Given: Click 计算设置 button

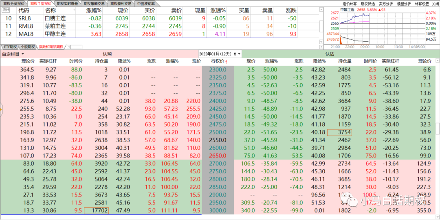Looking at the screenshot, I should pos(422,3).
